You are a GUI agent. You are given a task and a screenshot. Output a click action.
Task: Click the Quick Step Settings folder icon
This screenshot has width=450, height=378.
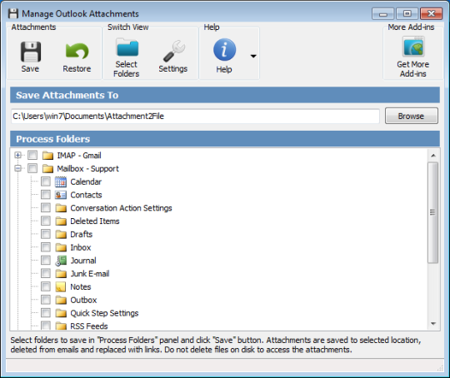point(61,313)
